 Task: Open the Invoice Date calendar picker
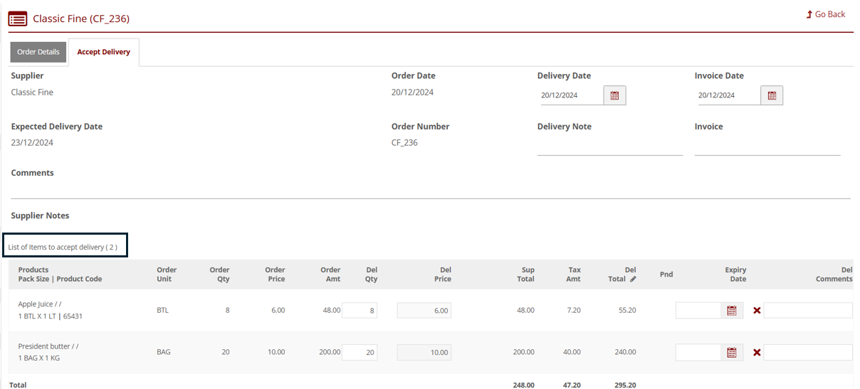[x=772, y=95]
